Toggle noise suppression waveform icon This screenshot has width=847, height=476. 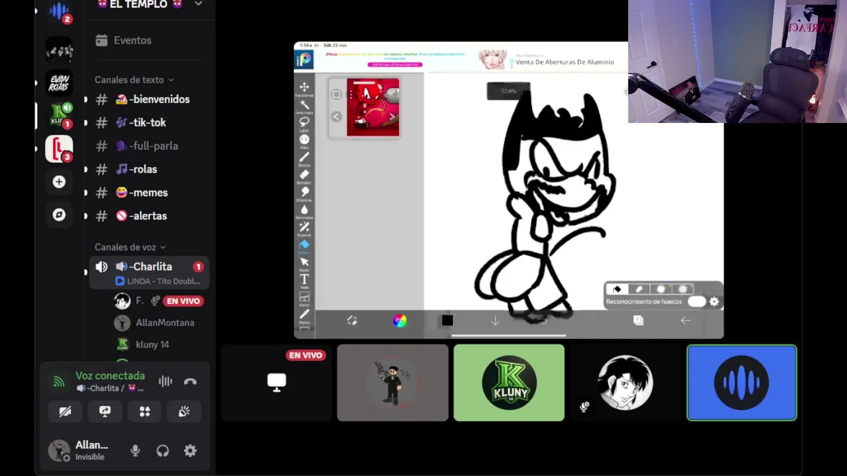coord(165,381)
